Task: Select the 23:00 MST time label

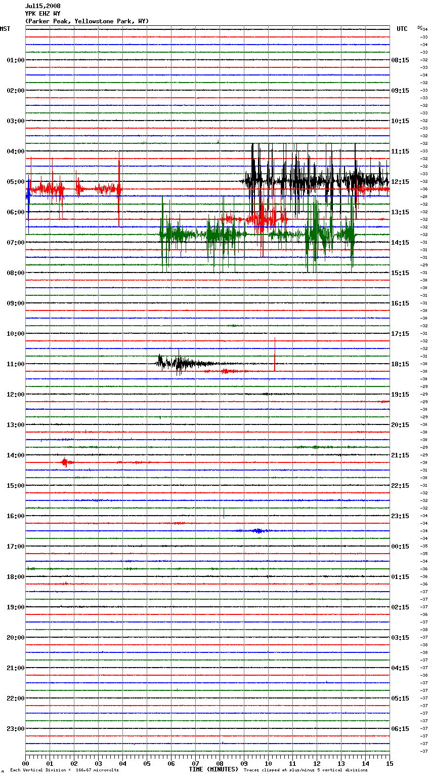Action: tap(16, 729)
